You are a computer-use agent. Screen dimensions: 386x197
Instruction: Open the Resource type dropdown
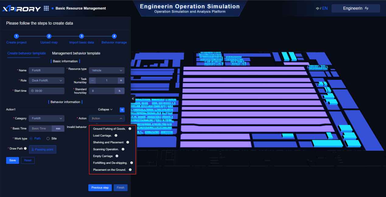(x=106, y=70)
